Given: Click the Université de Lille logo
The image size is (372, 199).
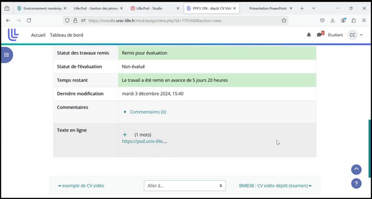Looking at the screenshot, I should [13, 35].
